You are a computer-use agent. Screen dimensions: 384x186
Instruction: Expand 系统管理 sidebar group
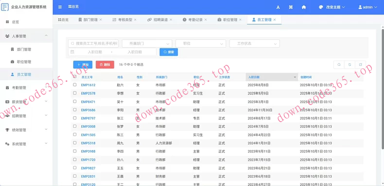click(x=26, y=144)
